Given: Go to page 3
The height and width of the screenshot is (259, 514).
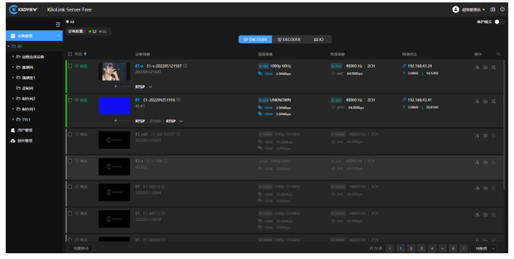Looking at the screenshot, I should 421,248.
